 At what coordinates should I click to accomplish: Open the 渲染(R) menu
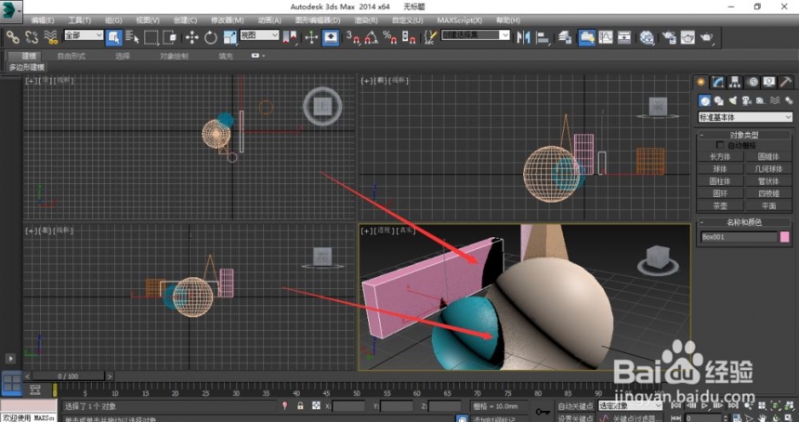point(366,20)
